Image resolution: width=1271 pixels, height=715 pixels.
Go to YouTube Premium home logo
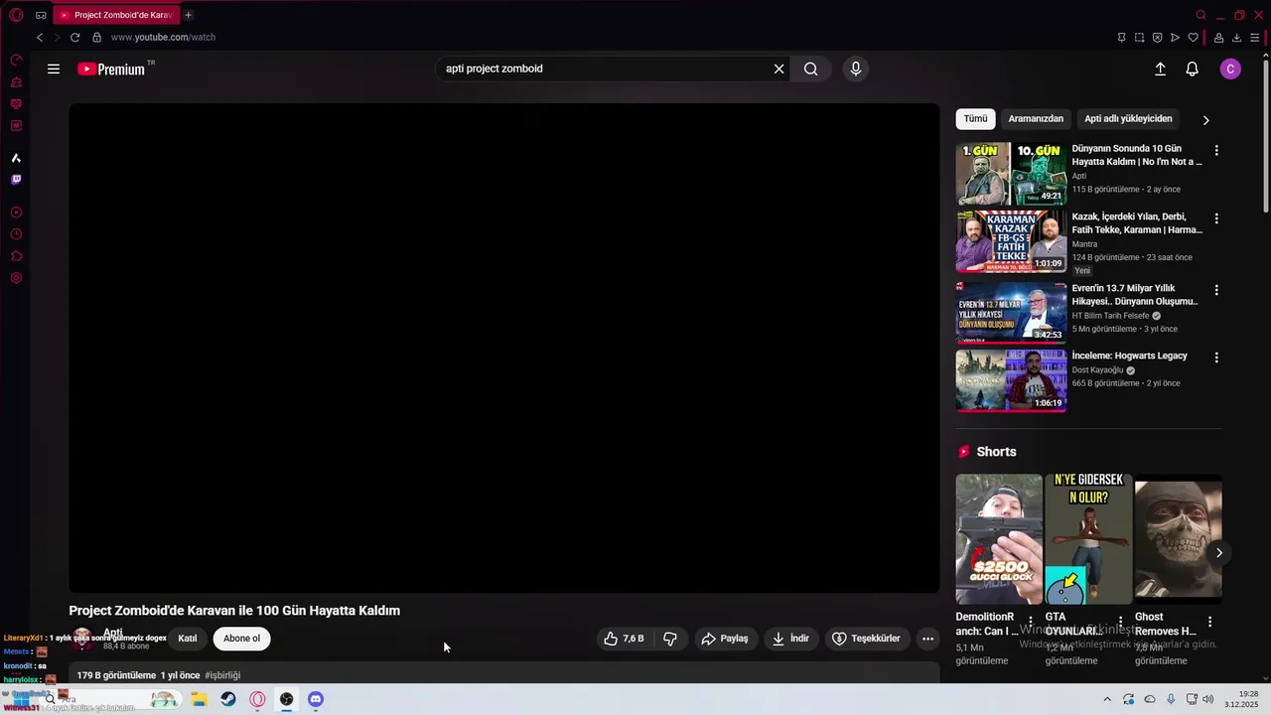pos(111,69)
